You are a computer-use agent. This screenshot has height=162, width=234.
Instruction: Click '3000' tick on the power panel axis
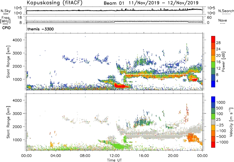tap(17, 53)
